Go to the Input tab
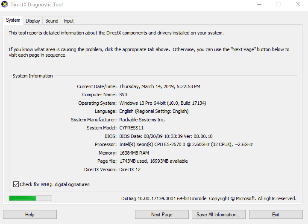The height and width of the screenshot is (224, 308). point(68,21)
